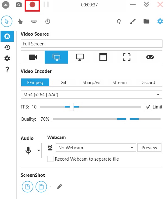Viewport: 166px width, 199px height.
Task: Uncheck the FPS Limit checkbox
Action: [148, 107]
